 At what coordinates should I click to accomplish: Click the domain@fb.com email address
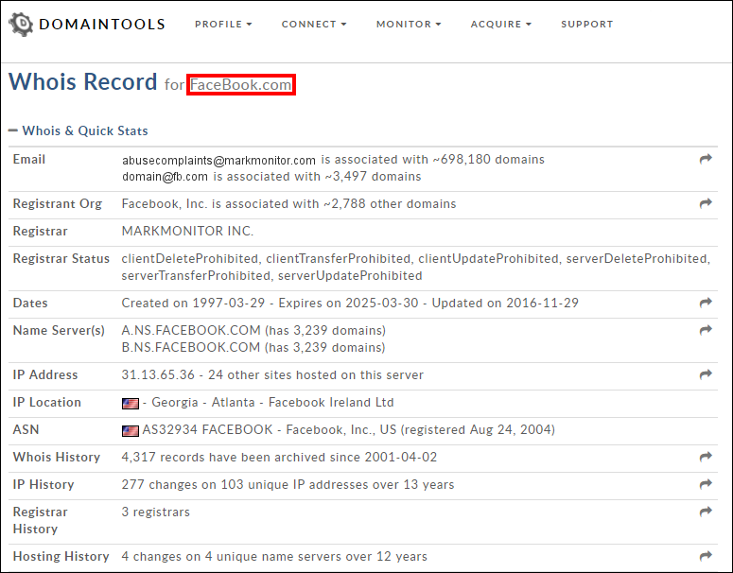(x=165, y=177)
